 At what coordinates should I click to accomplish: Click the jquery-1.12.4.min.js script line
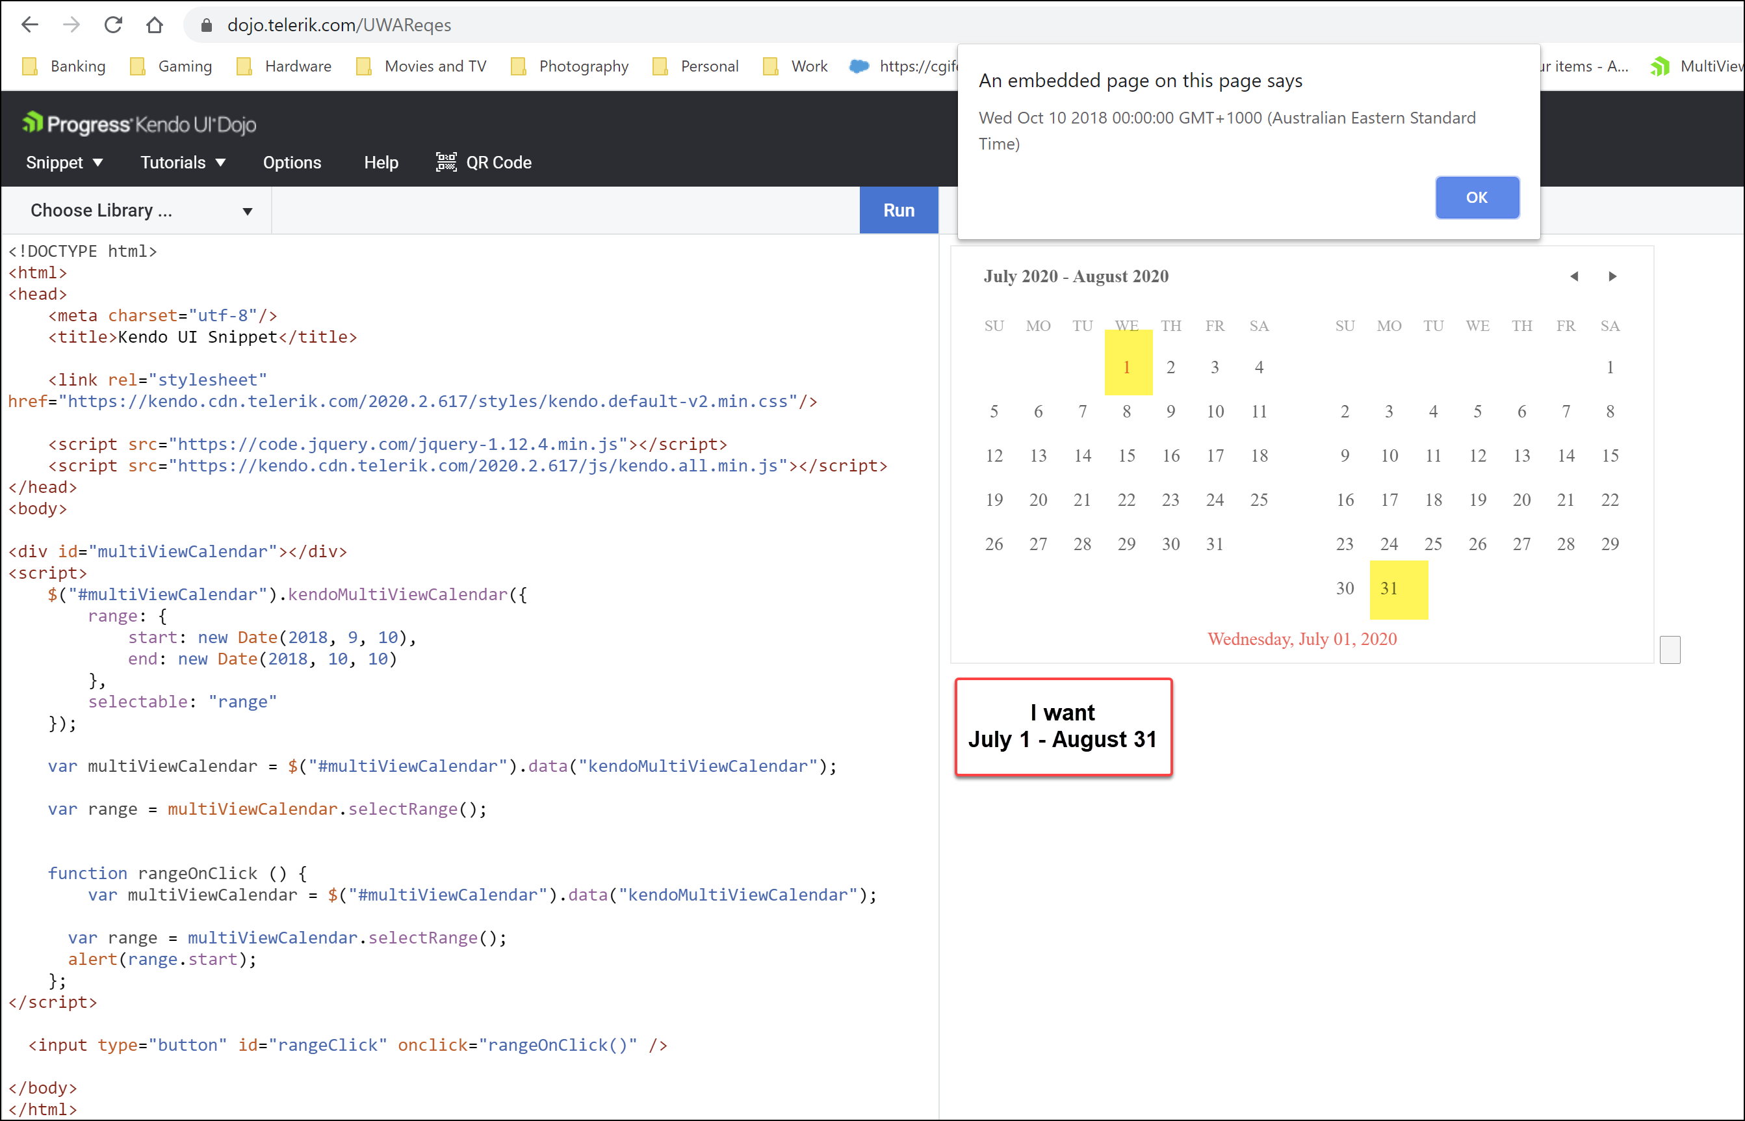point(388,444)
